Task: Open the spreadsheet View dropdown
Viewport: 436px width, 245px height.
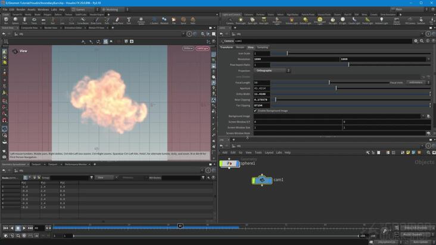Action: pyautogui.click(x=106, y=178)
